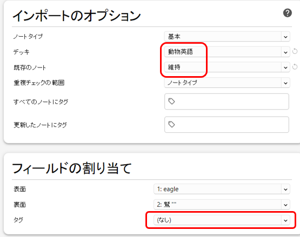The width and height of the screenshot is (300, 237).
Task: Open the 裏面 field mapping dropdown
Action: coord(222,205)
